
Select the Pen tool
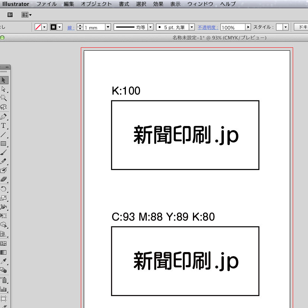click(4, 116)
